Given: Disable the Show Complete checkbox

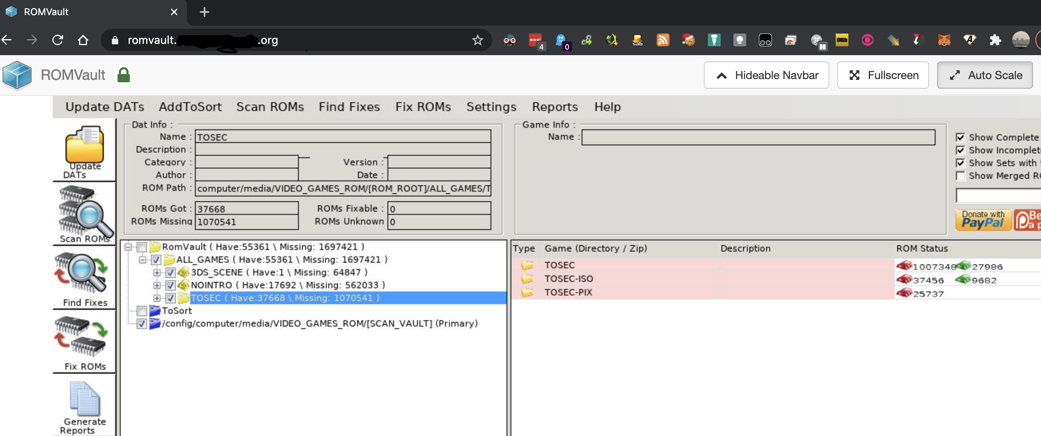Looking at the screenshot, I should (x=960, y=137).
